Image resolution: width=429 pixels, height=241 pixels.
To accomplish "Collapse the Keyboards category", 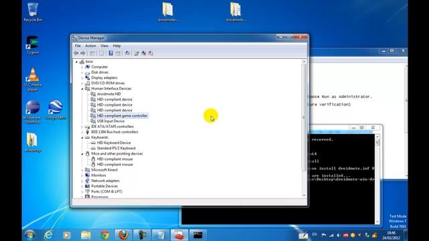I will pos(82,137).
